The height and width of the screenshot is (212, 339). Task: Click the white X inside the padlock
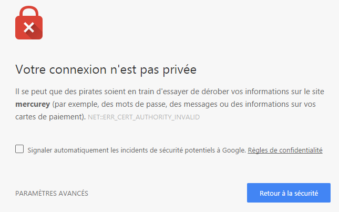[29, 27]
